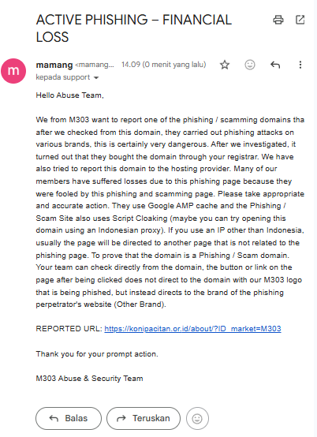Click the sender name 'mamang'
Image resolution: width=317 pixels, height=437 pixels.
54,65
